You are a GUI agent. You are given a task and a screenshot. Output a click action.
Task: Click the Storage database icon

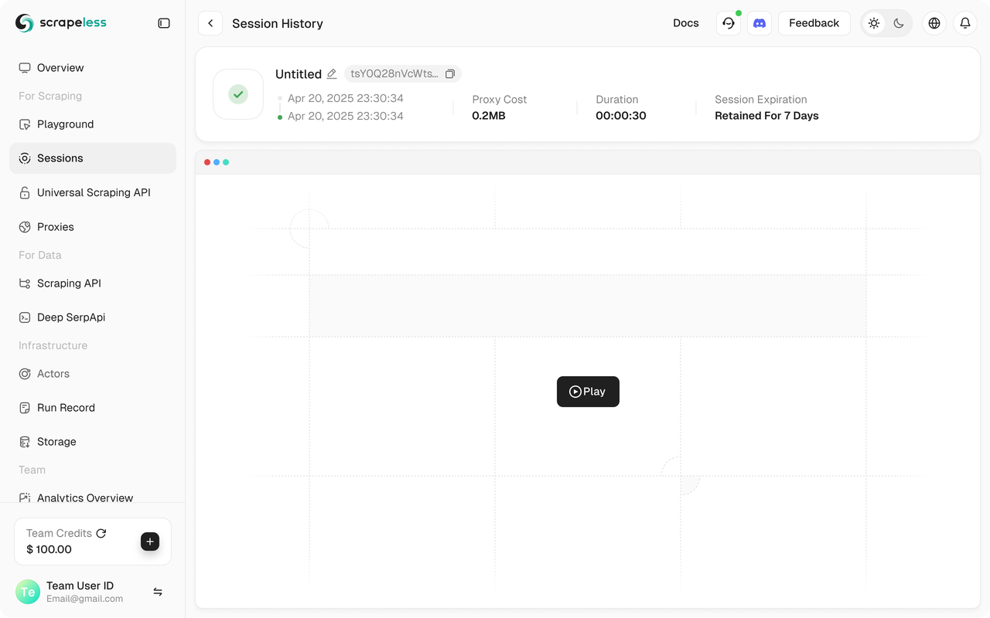[25, 442]
